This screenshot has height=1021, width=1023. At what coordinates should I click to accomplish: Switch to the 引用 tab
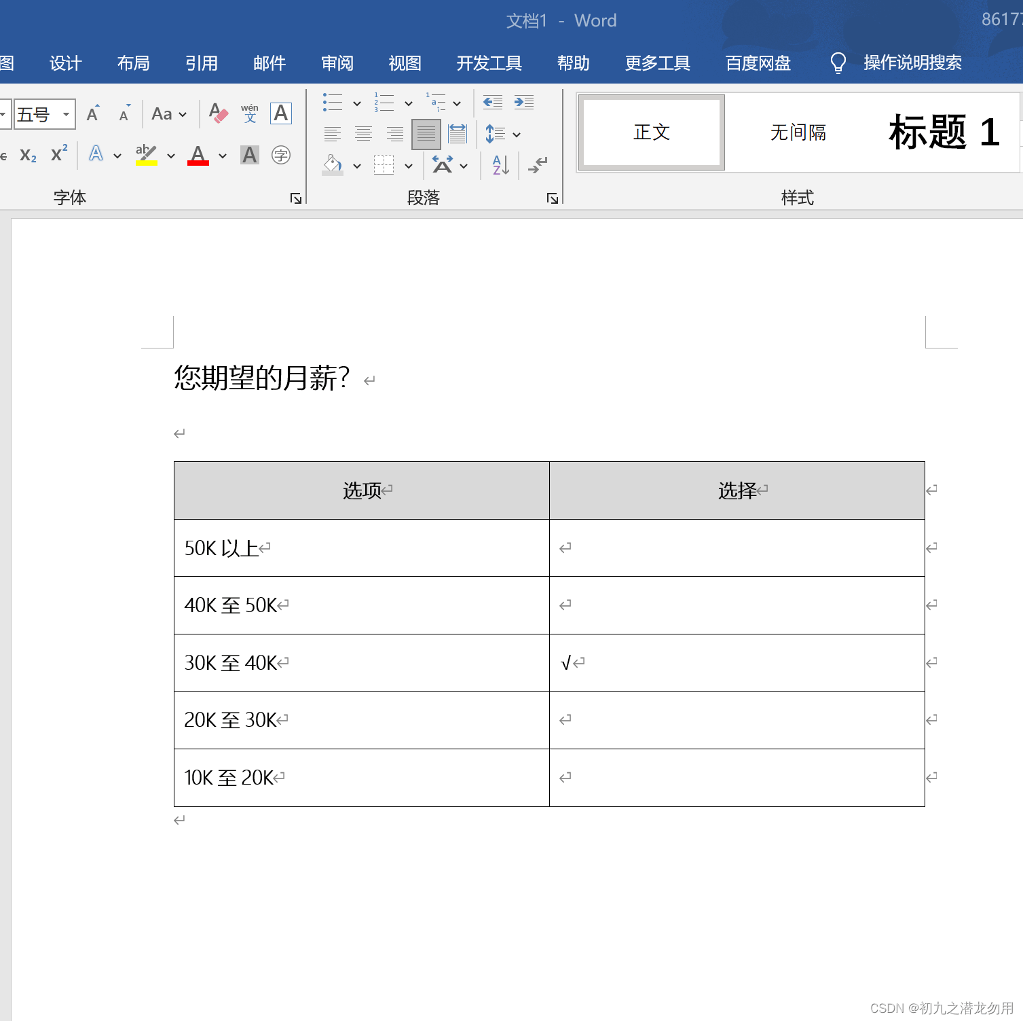(x=202, y=63)
